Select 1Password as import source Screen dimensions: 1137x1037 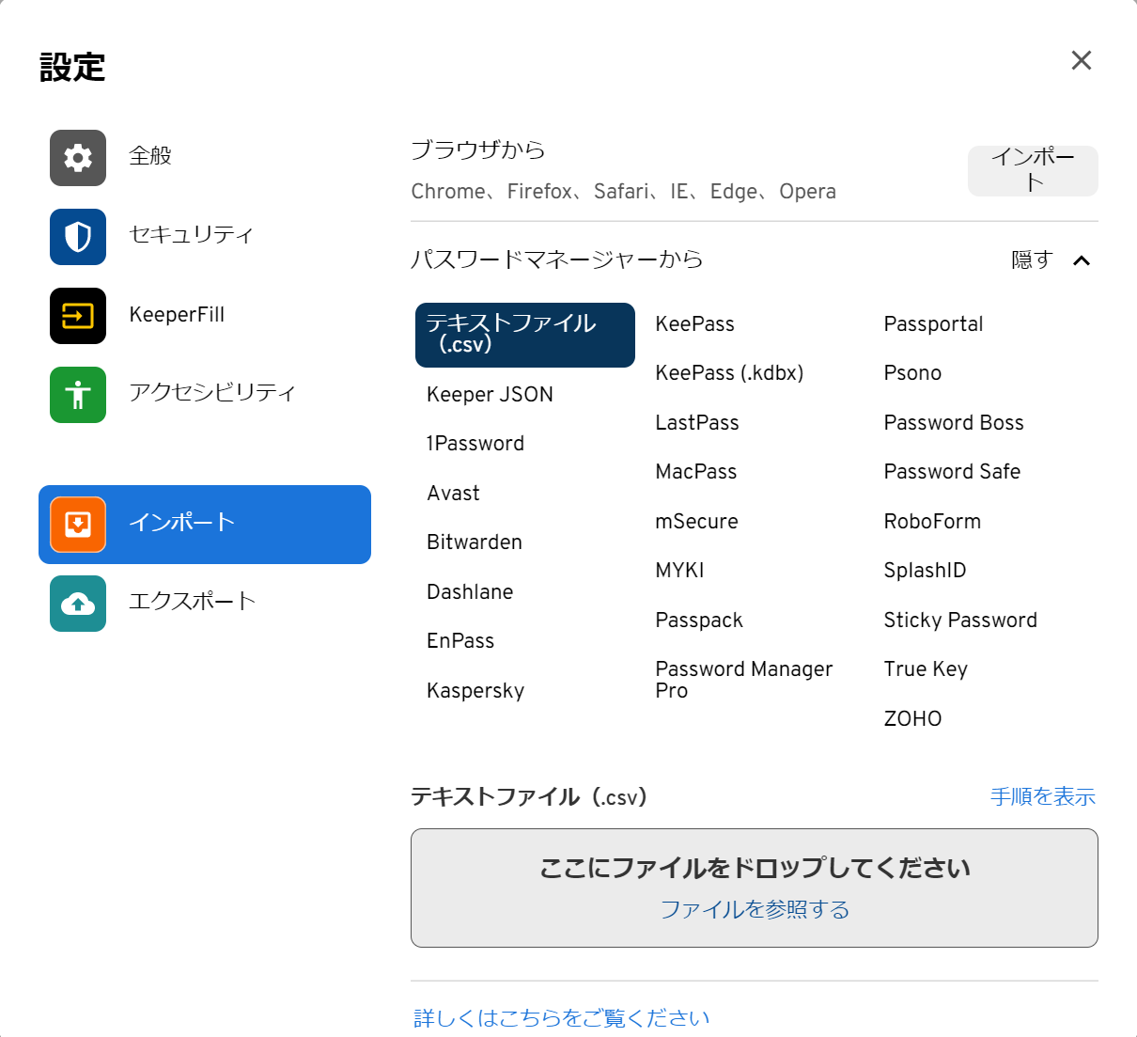tap(475, 444)
